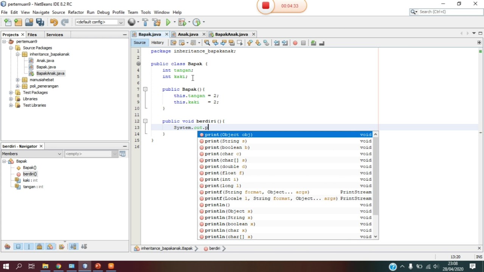Click the Show Inherited Members navigator icon
Screen dimensions: 484x272
point(7,247)
